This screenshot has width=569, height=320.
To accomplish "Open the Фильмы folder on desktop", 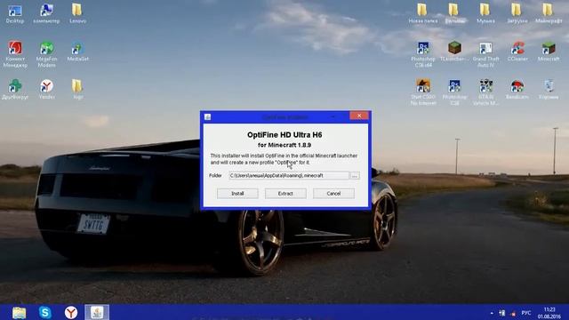I will 454,14.
